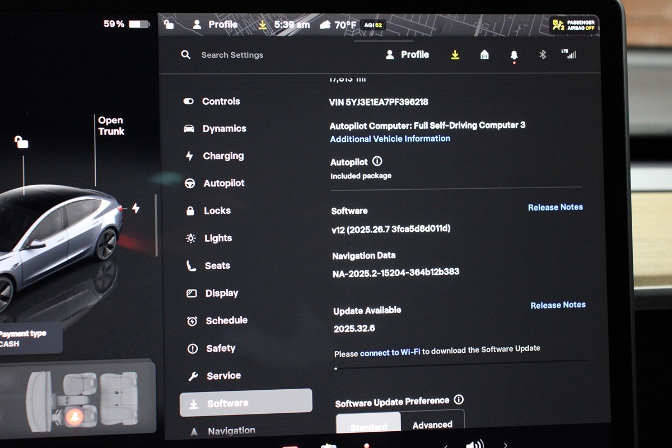672x448 pixels.
Task: Go to Charging settings
Action: coord(223,156)
